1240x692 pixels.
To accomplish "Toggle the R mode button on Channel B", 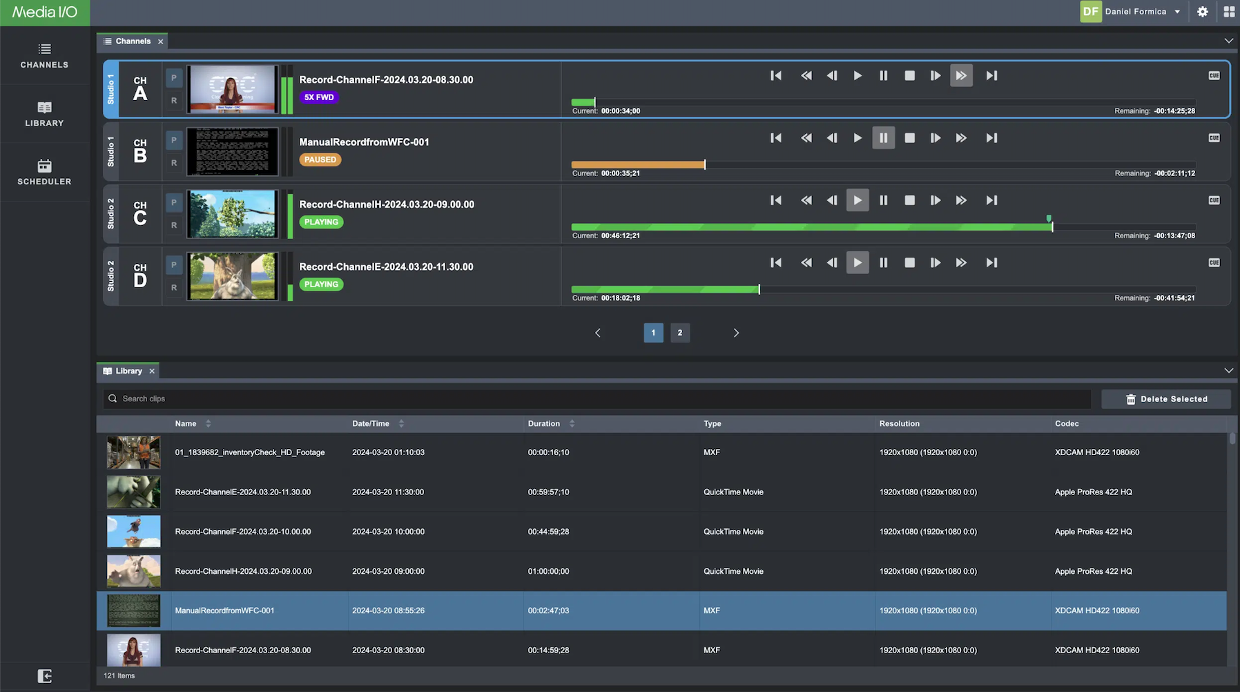I will pyautogui.click(x=174, y=163).
